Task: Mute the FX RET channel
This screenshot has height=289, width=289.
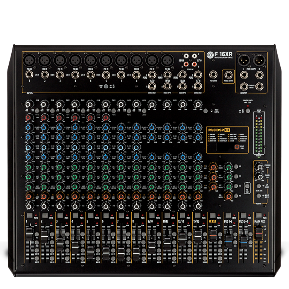Action: point(213,215)
